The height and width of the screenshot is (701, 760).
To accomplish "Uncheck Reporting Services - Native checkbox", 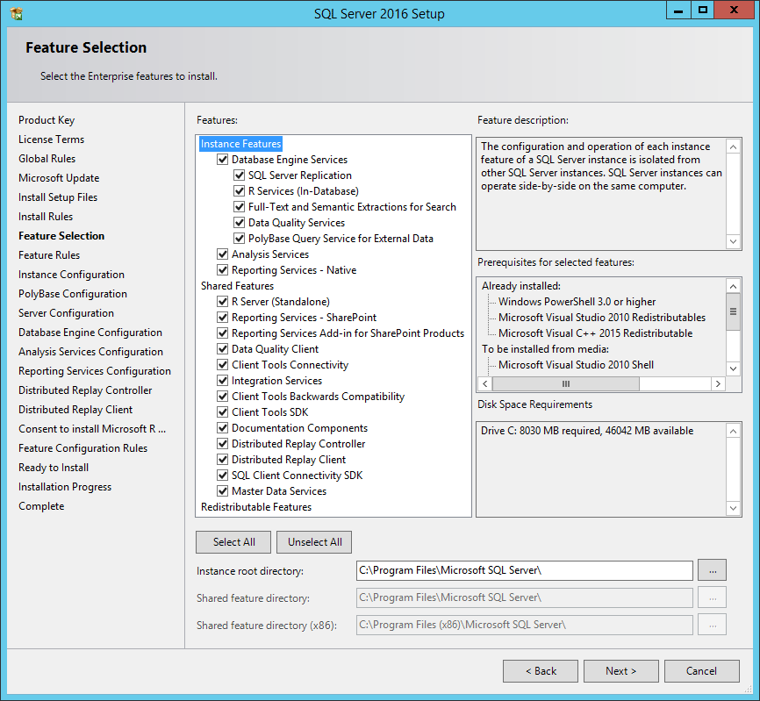I will coord(223,270).
